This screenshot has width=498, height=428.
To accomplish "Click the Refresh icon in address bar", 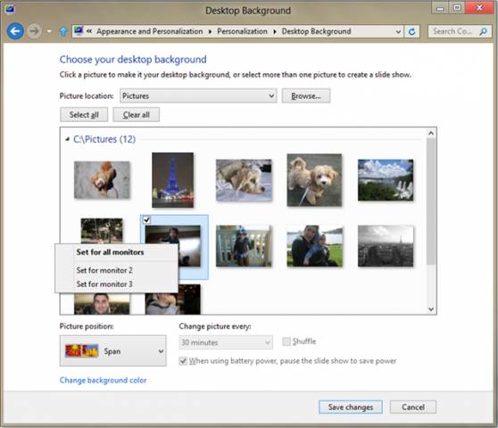I will pos(412,31).
